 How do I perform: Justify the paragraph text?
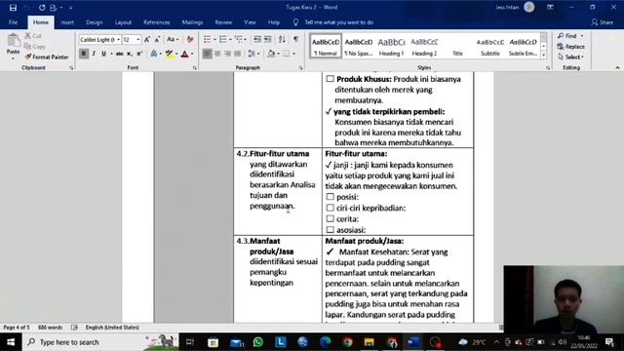coord(238,54)
